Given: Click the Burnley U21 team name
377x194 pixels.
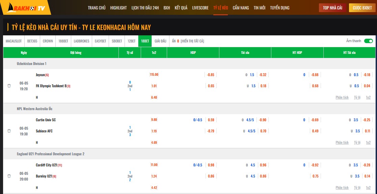Looking at the screenshot, I should point(44,176).
